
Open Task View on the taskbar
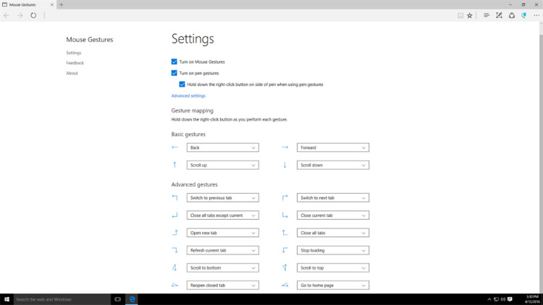click(x=118, y=299)
